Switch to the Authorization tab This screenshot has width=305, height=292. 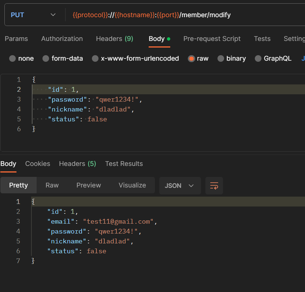click(x=62, y=39)
